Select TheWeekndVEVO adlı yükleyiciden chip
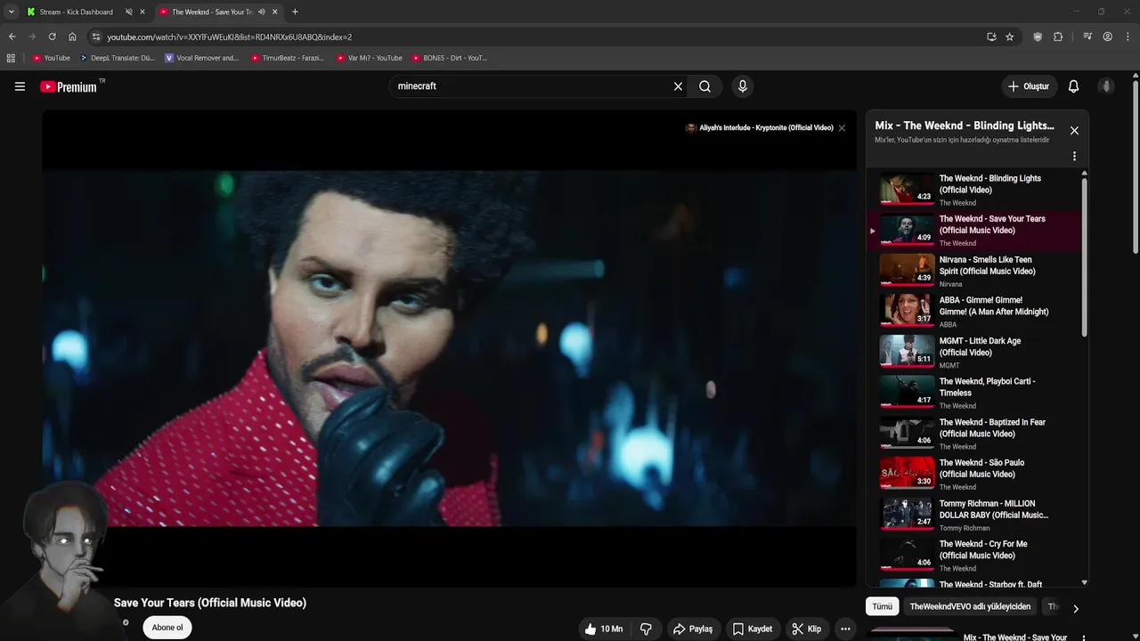This screenshot has width=1140, height=641. coord(970,606)
